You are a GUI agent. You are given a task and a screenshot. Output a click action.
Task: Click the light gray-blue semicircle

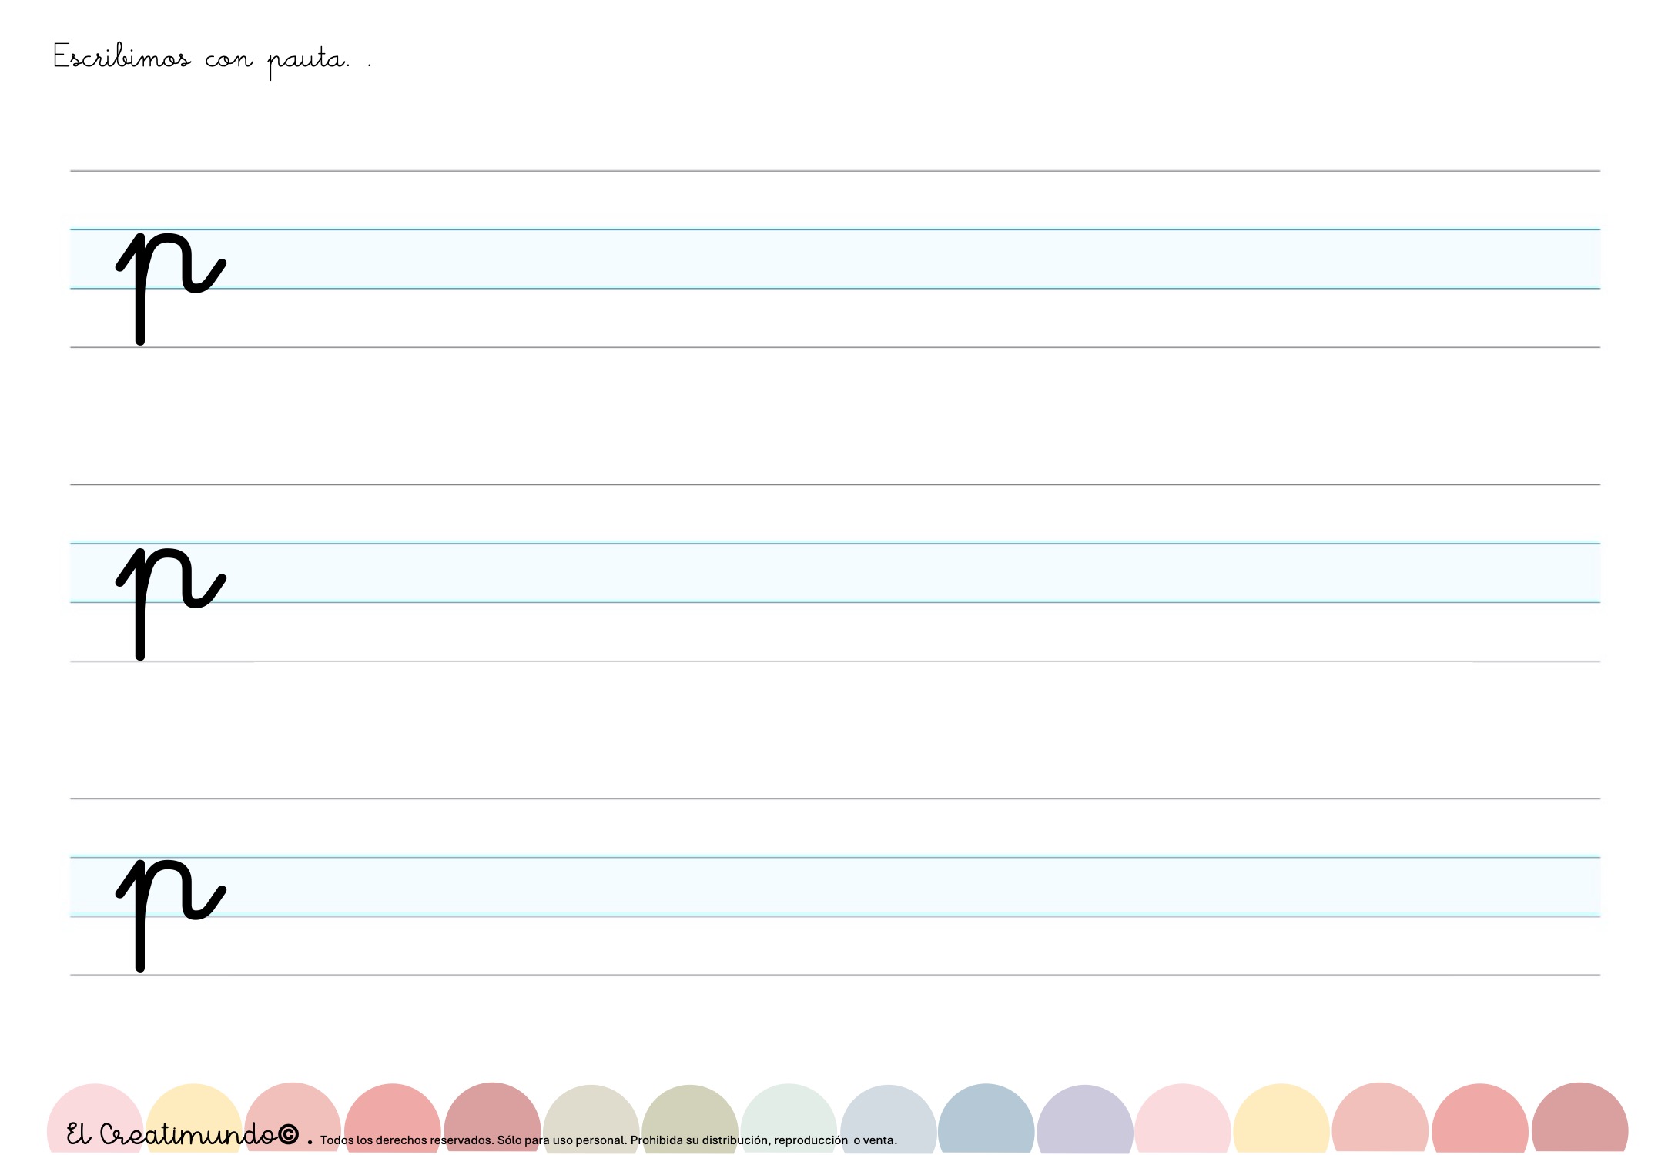click(x=887, y=1113)
